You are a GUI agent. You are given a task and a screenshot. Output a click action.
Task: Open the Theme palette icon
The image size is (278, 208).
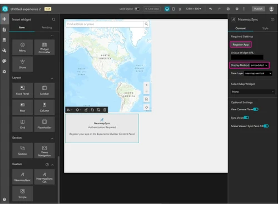[x=4, y=61]
